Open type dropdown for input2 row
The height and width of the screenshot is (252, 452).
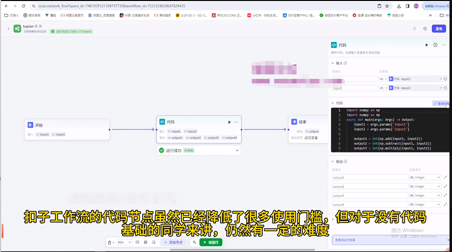click(x=383, y=88)
